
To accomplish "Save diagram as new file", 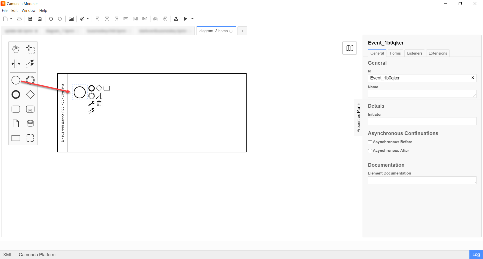I will coord(40,19).
